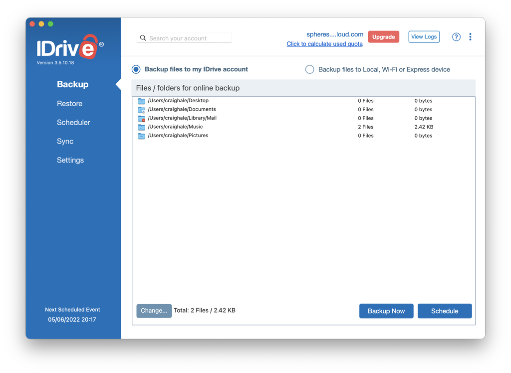Click the Music folder icon
Image resolution: width=511 pixels, height=373 pixels.
point(141,127)
